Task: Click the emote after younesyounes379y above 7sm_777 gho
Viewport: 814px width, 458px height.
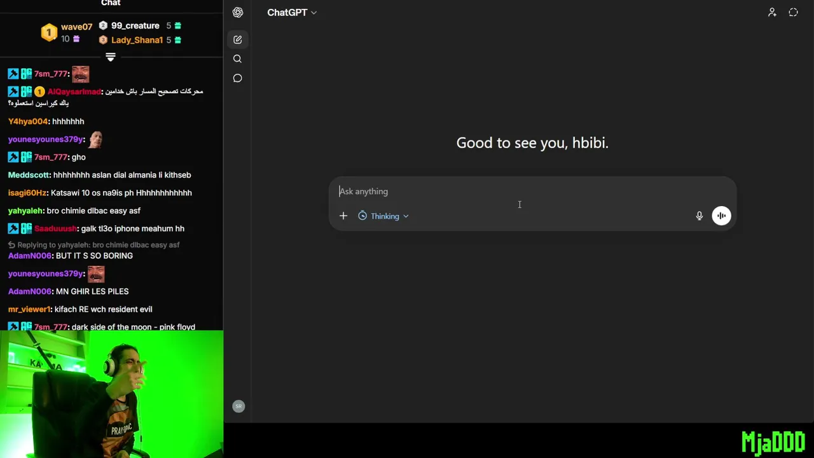Action: click(95, 139)
